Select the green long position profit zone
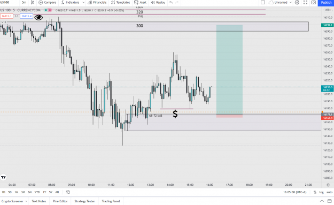The height and width of the screenshot is (205, 334). pos(229,70)
